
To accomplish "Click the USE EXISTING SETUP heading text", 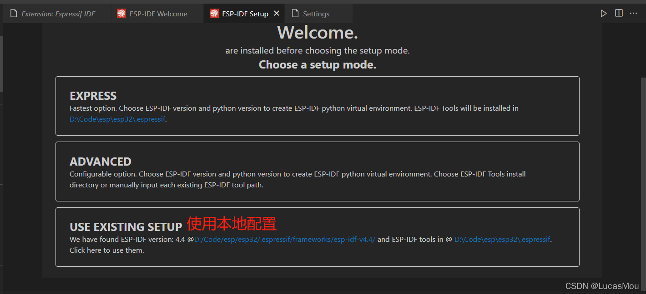I will point(126,227).
